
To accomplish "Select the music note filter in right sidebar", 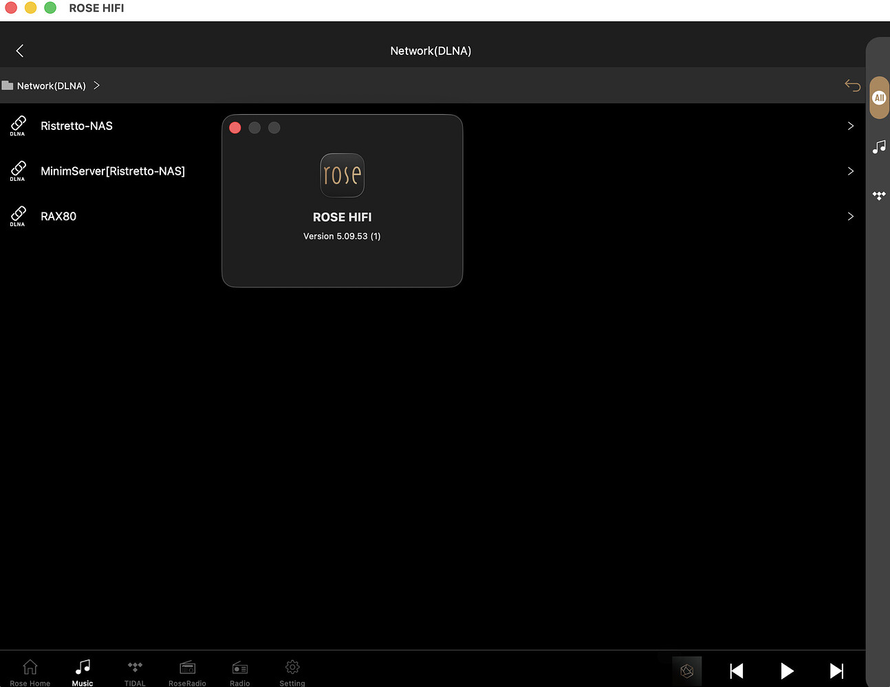I will pos(879,146).
